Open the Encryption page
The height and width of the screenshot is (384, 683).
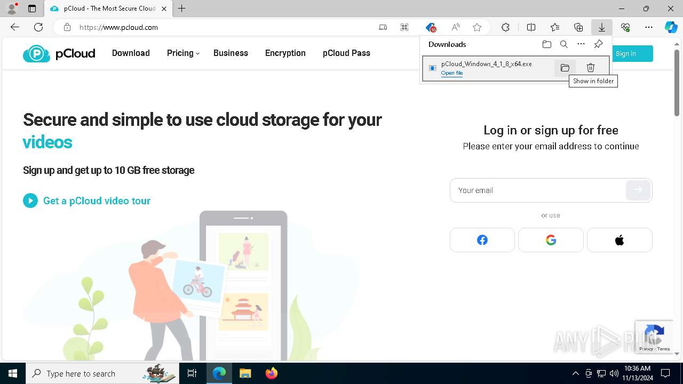285,53
